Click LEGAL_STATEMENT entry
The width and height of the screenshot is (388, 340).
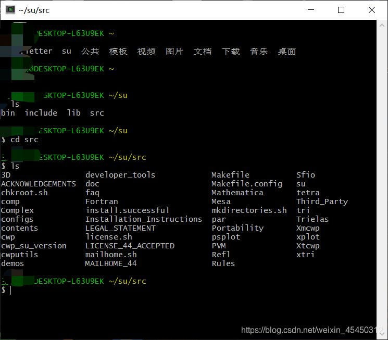coord(120,228)
